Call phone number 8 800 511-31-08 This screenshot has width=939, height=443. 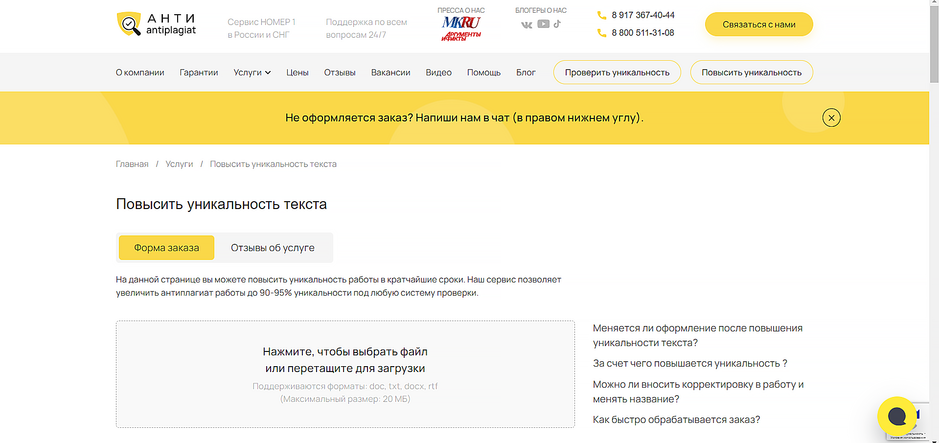pyautogui.click(x=643, y=33)
